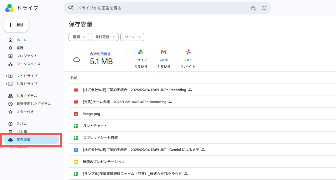The width and height of the screenshot is (336, 180).
Task: Click shared icon next to Gemini によるメモ
Action: pyautogui.click(x=203, y=150)
